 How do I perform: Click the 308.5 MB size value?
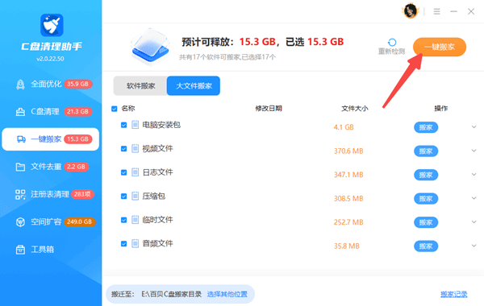[x=348, y=198]
